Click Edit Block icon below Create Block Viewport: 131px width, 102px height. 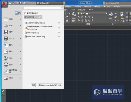pos(116,17)
